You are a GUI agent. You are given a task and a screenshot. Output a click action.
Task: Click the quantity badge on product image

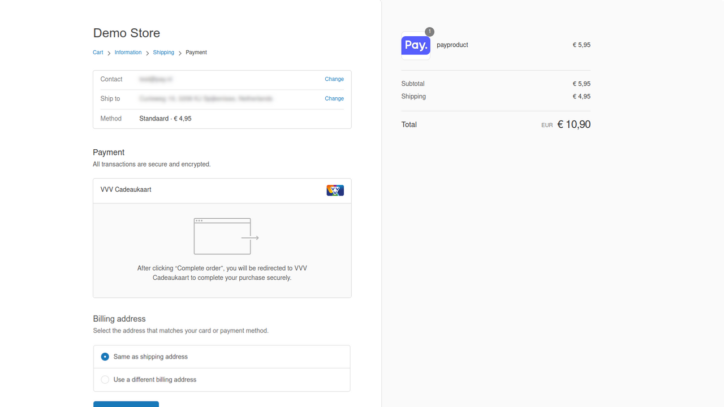[x=430, y=32]
